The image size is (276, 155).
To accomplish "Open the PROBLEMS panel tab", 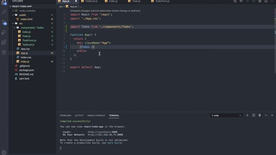I will tap(66, 115).
